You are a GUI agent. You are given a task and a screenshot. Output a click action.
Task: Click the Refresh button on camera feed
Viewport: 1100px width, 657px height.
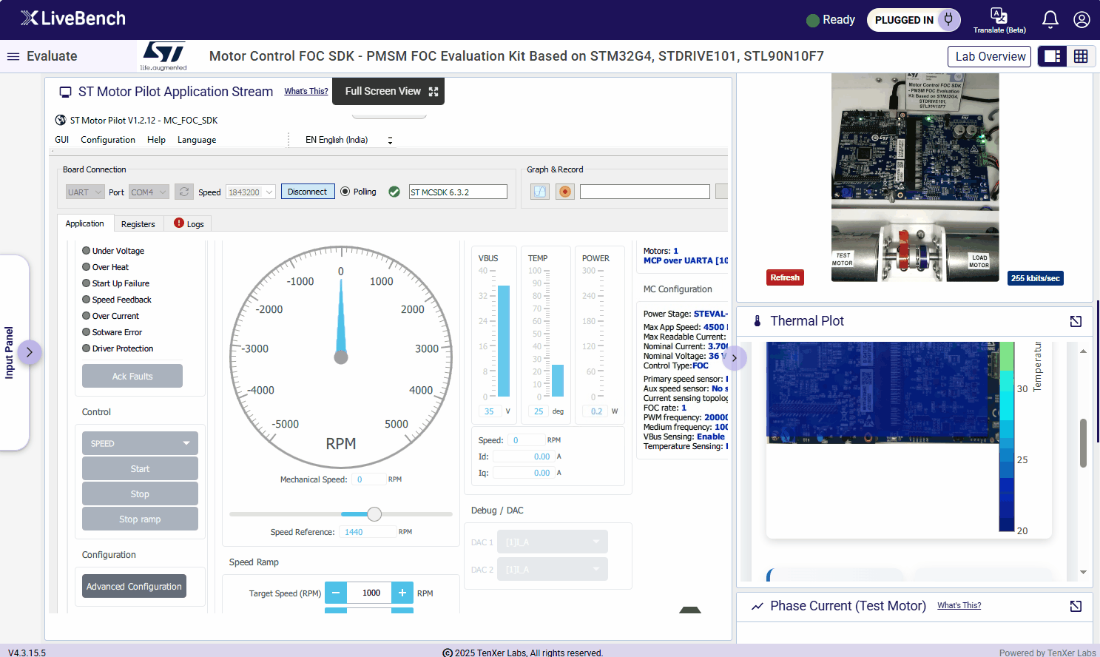785,277
